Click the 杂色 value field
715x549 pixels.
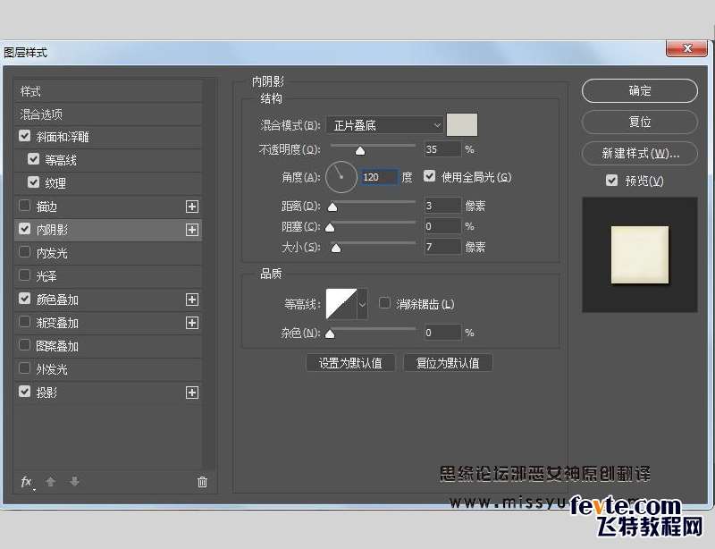(x=442, y=333)
